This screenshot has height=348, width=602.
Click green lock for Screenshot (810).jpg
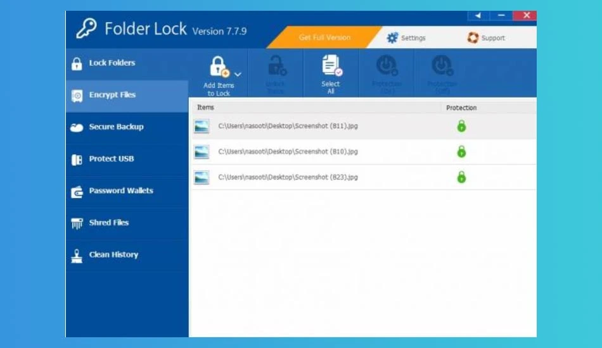tap(461, 152)
